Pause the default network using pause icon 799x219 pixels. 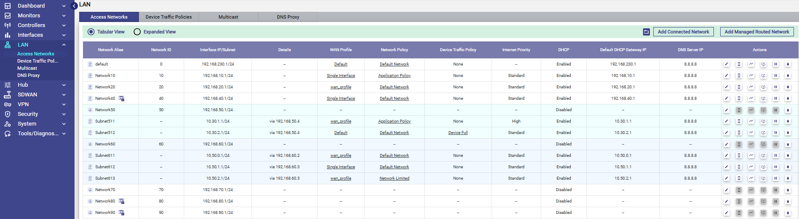coord(775,64)
